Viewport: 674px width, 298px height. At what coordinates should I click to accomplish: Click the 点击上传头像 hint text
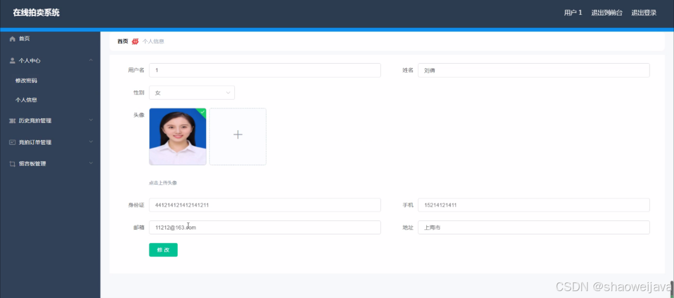tap(163, 183)
